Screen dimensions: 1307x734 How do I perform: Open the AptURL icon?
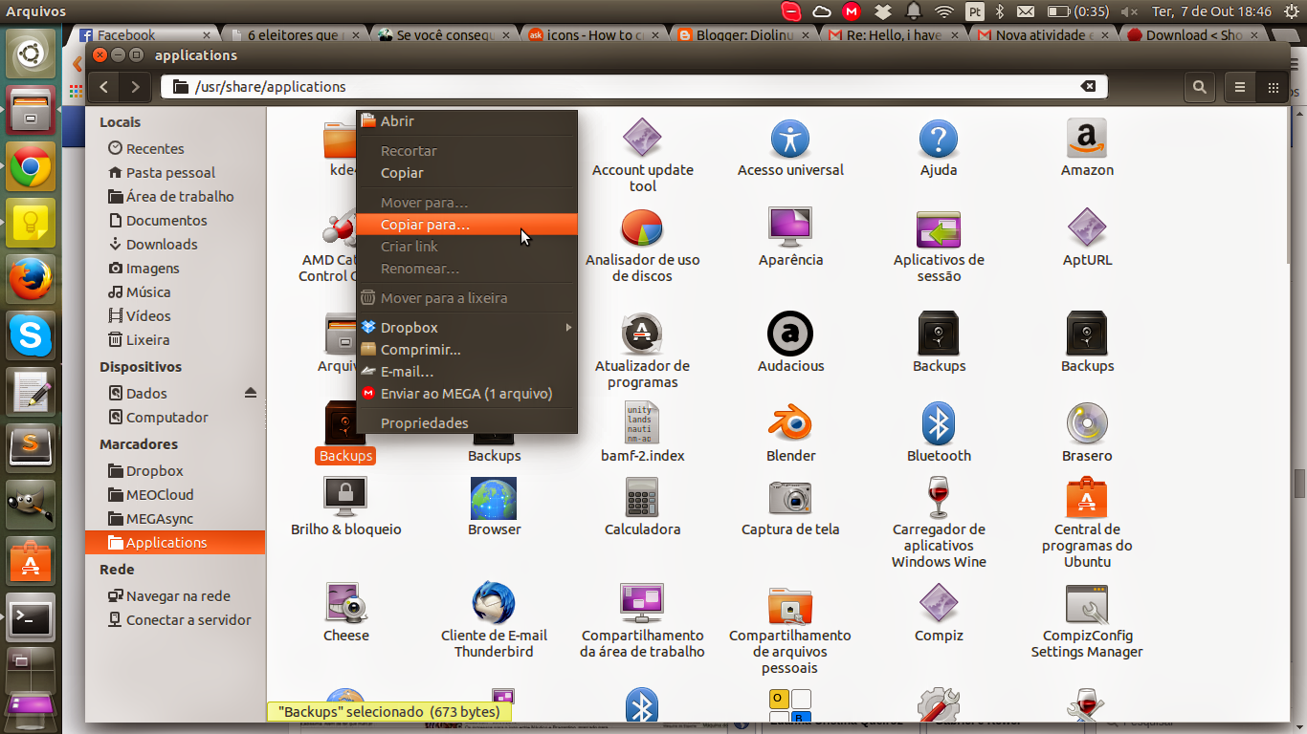point(1087,229)
